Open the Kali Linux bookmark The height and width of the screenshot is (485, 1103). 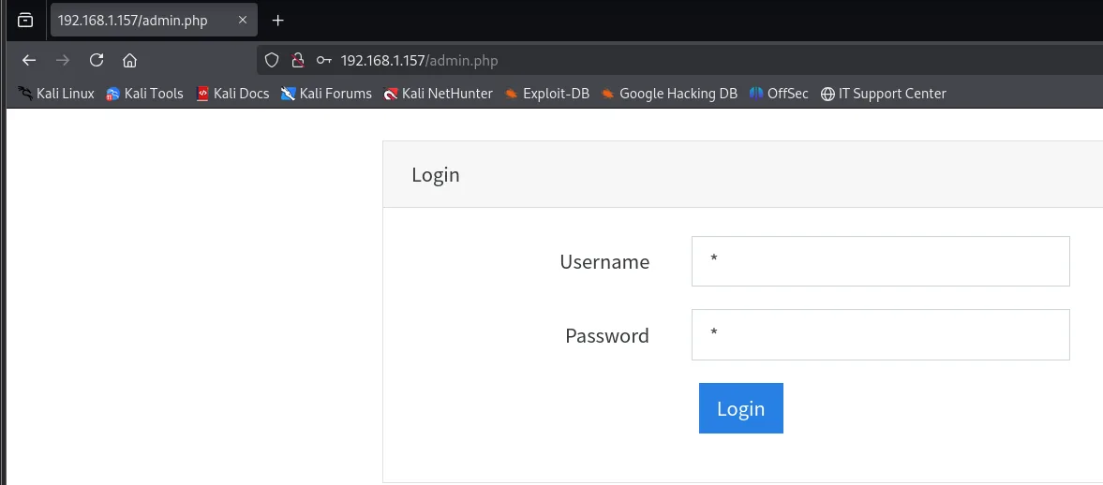56,94
